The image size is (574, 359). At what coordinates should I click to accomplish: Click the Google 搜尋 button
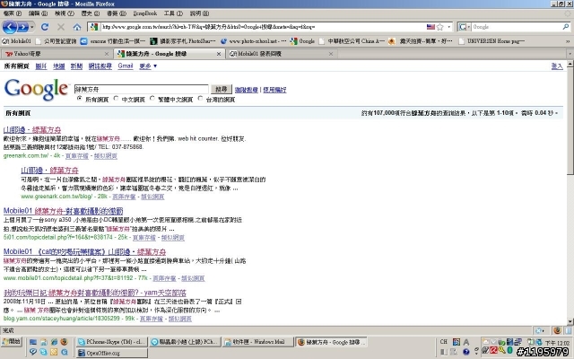pyautogui.click(x=222, y=89)
